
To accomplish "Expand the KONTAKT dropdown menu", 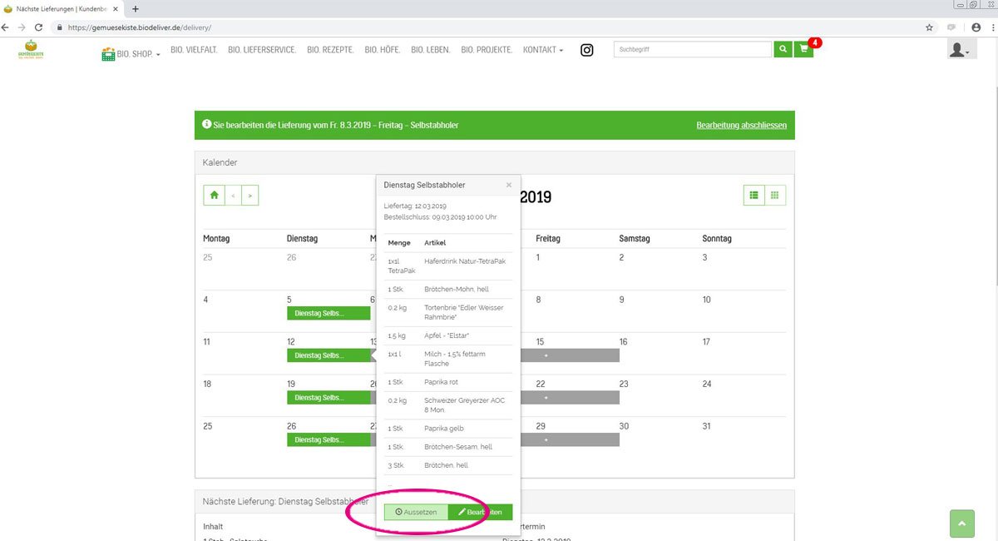I will [x=542, y=50].
